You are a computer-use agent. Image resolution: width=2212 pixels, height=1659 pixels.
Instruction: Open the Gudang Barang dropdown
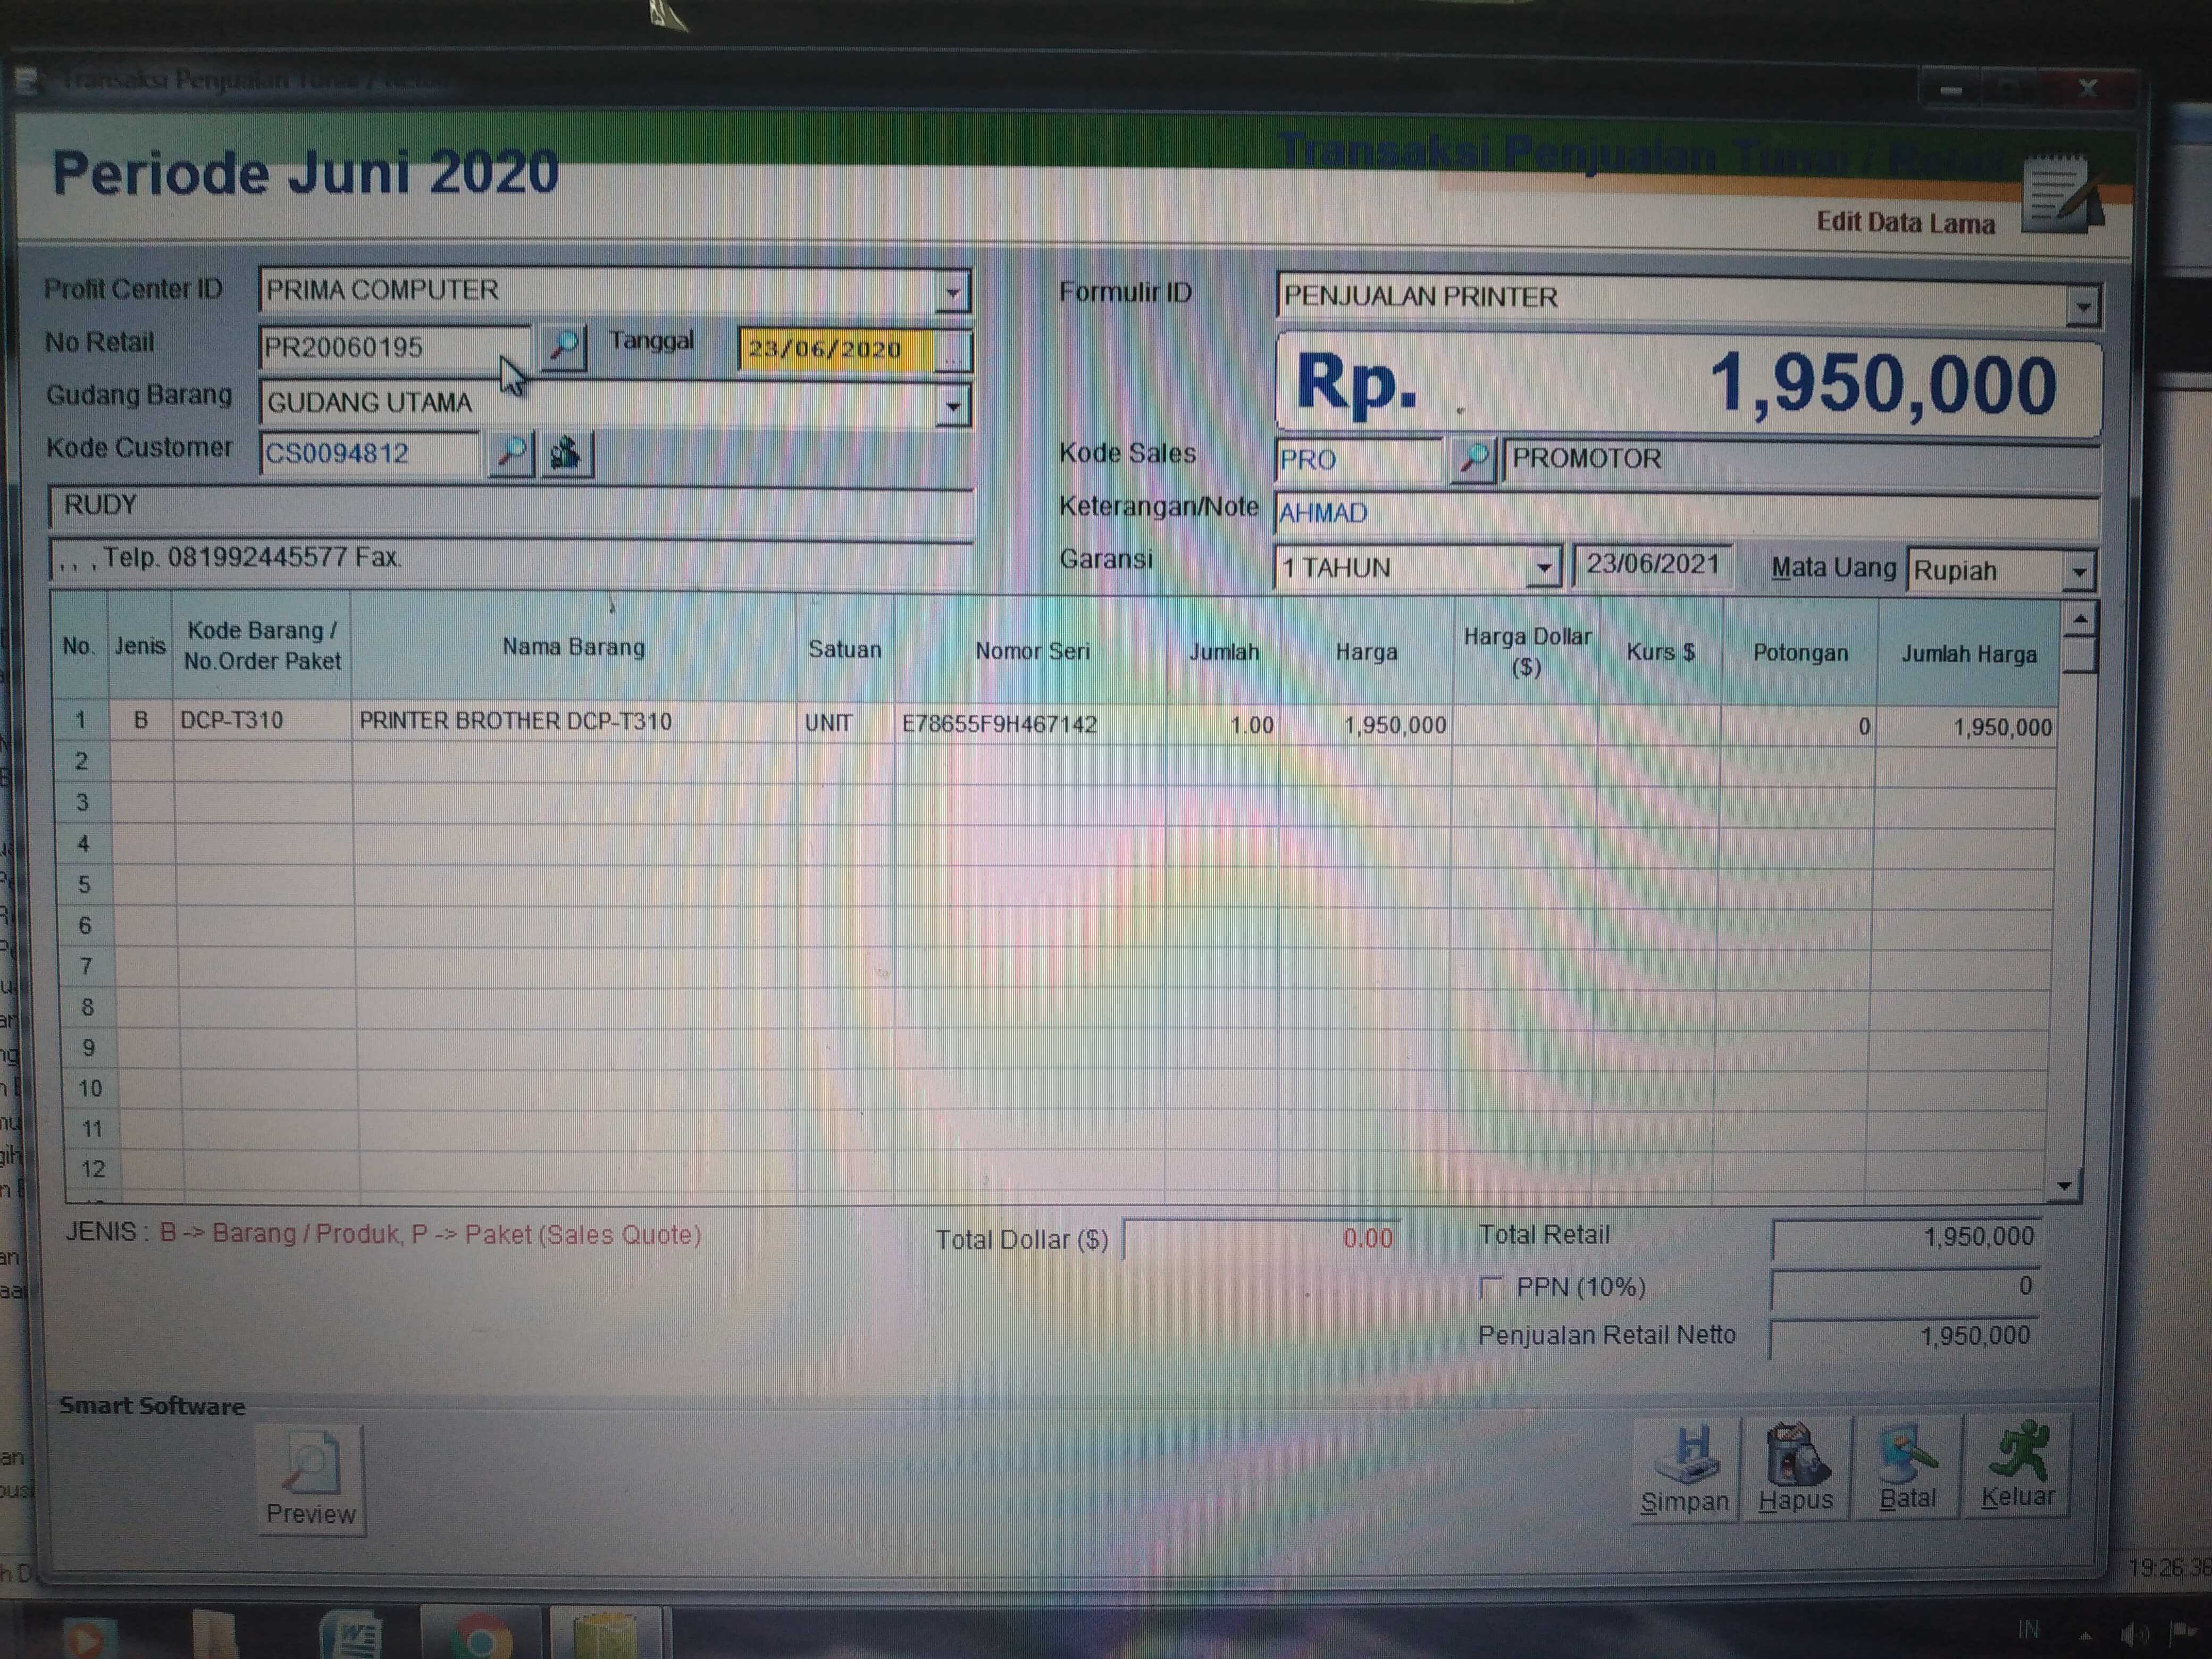coord(953,406)
